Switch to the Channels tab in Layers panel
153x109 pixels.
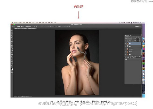click(x=128, y=36)
